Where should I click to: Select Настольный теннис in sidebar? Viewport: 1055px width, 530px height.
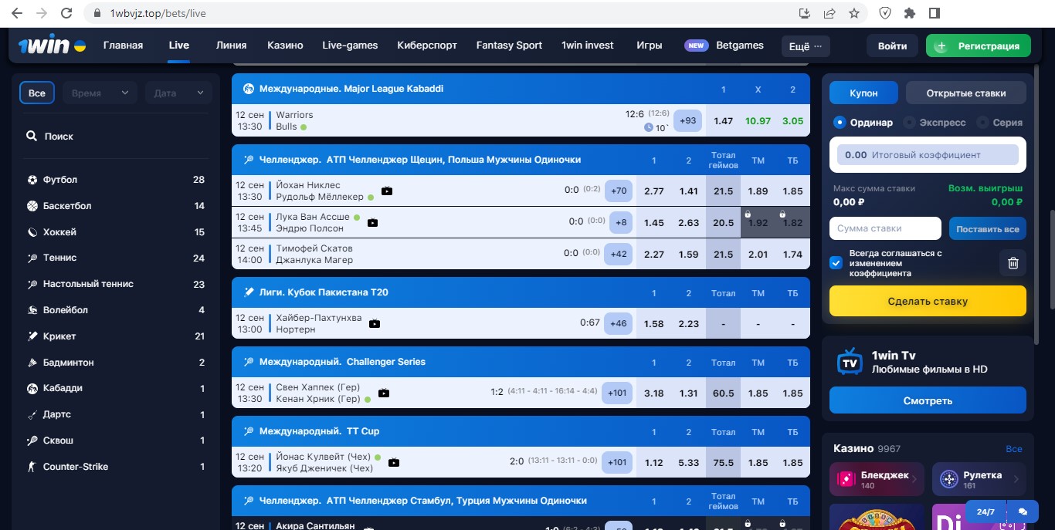[116, 284]
